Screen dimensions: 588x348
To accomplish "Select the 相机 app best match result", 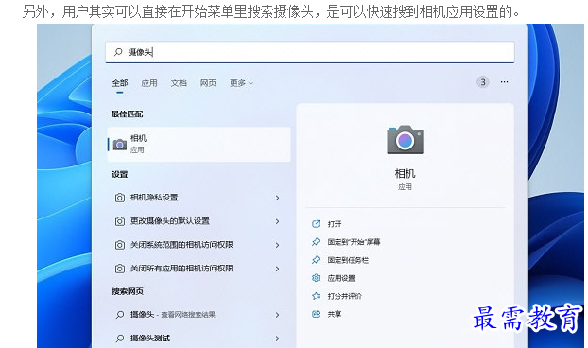I will 199,145.
